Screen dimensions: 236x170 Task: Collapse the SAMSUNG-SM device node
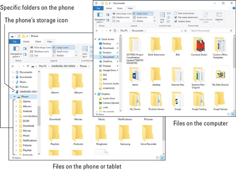click(x=13, y=92)
